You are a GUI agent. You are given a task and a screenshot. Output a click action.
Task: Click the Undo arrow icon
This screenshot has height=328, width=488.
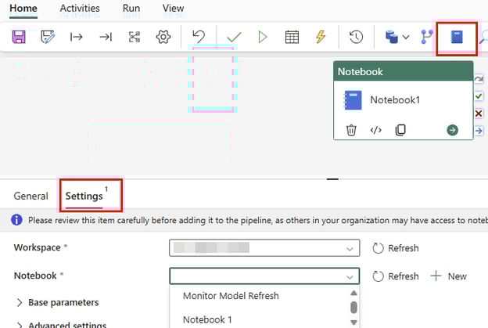coord(199,37)
